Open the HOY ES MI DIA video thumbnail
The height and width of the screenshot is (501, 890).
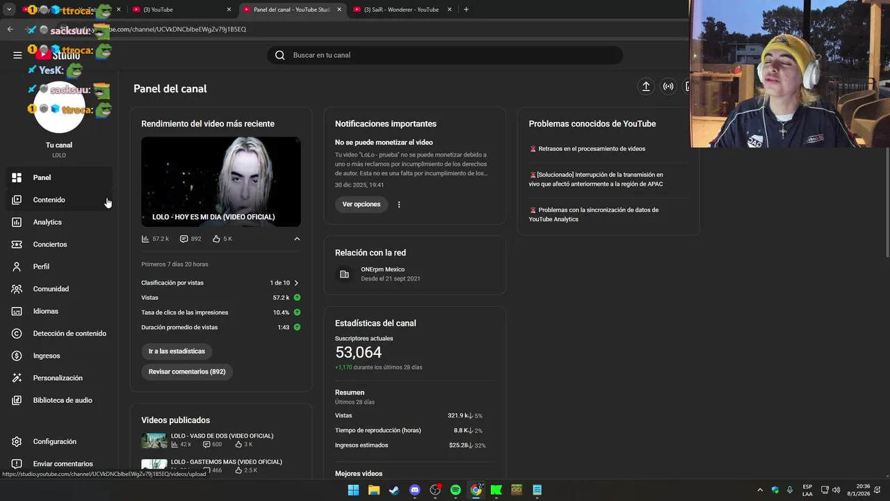[x=221, y=182]
